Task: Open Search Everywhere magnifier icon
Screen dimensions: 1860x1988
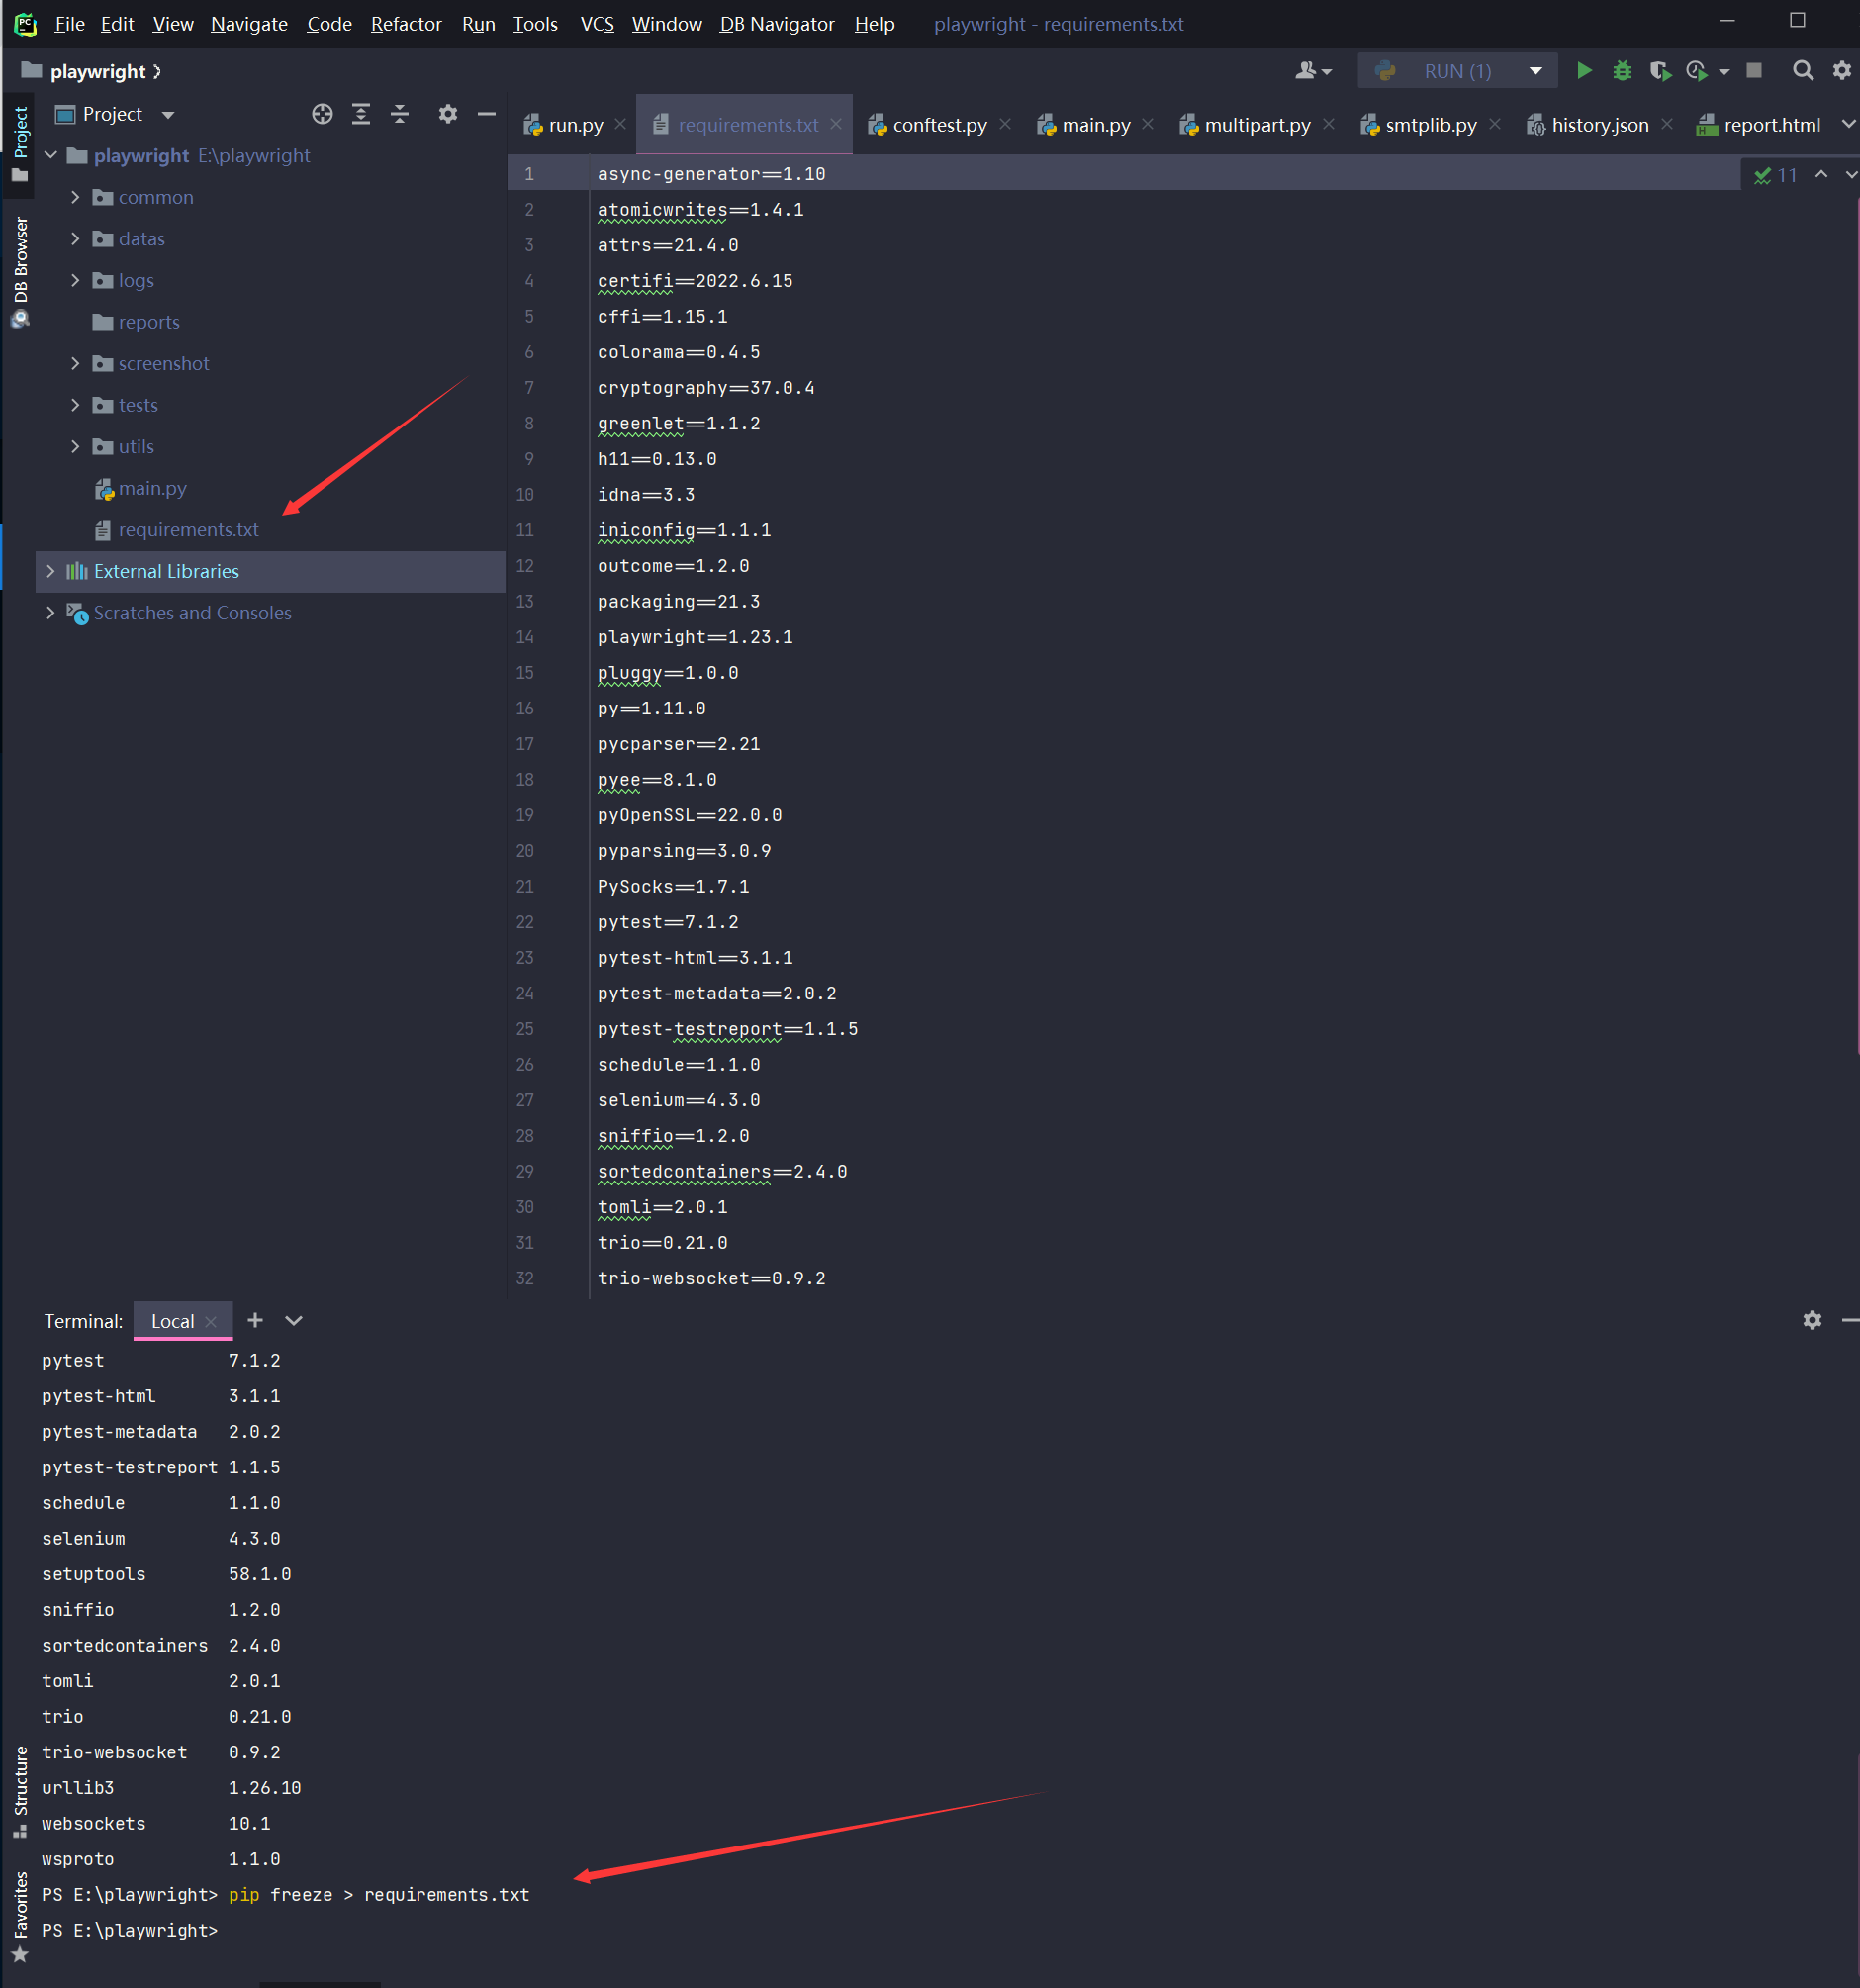Action: (x=1802, y=71)
